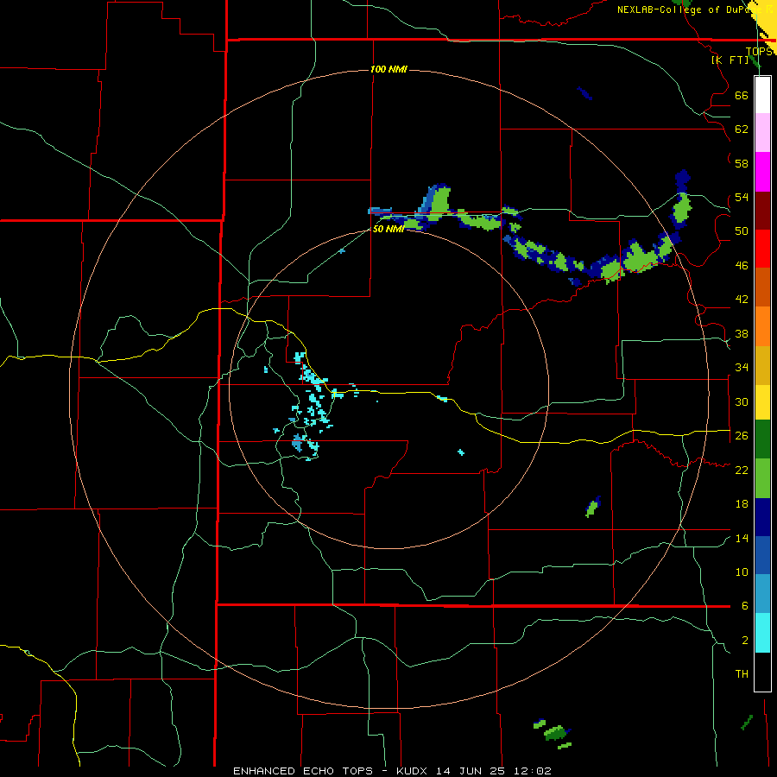Pick the light green legend swatch
The width and height of the screenshot is (777, 777).
(762, 478)
